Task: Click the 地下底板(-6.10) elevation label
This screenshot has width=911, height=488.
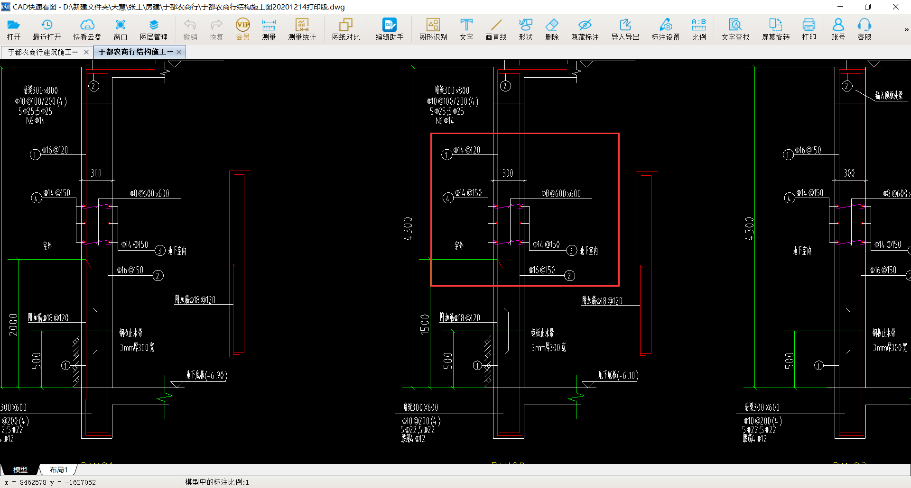Action: click(618, 375)
